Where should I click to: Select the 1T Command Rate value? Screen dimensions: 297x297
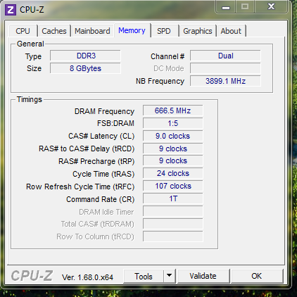click(x=173, y=198)
